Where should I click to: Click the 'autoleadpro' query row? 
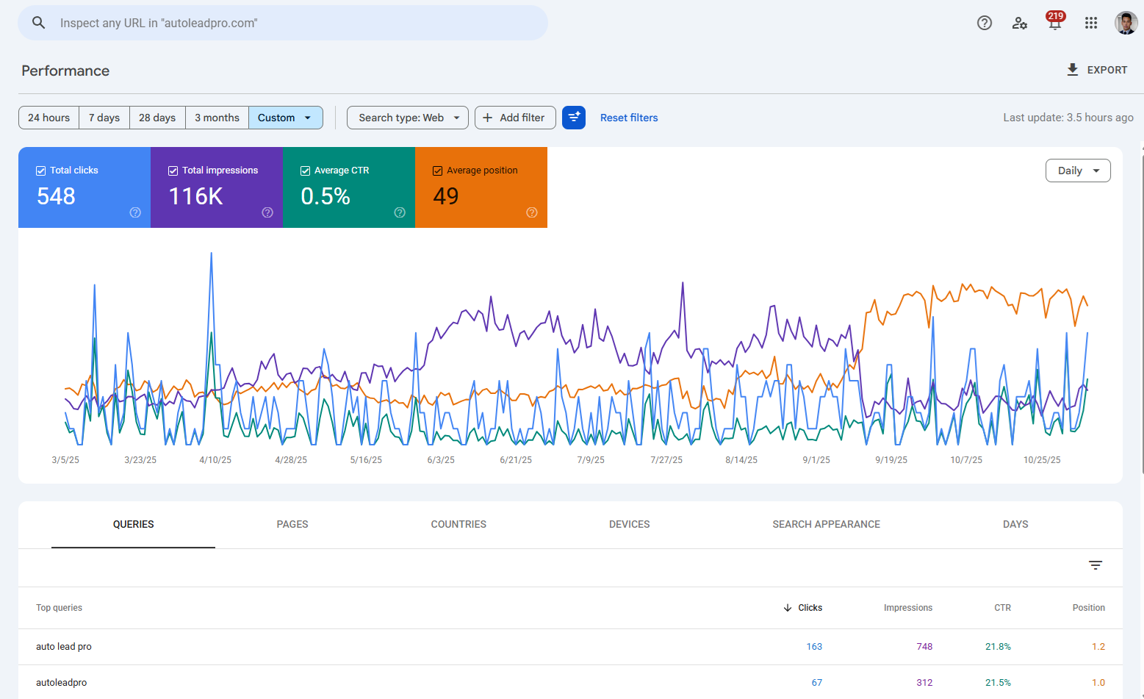pyautogui.click(x=570, y=682)
